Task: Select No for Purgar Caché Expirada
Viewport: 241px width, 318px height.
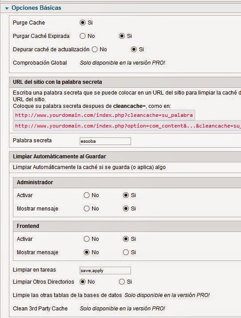Action: coord(82,36)
